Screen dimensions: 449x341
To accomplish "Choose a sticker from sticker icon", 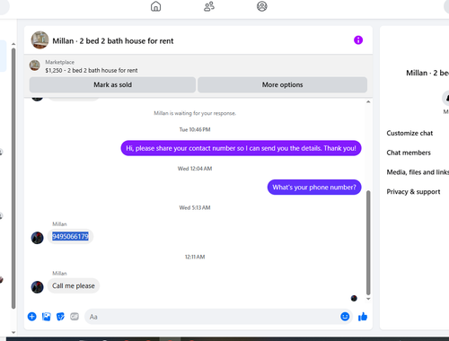I will [x=60, y=317].
